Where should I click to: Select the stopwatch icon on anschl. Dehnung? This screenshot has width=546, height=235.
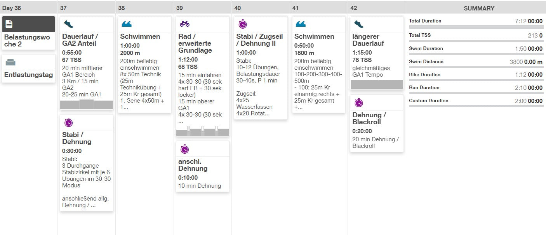click(184, 148)
